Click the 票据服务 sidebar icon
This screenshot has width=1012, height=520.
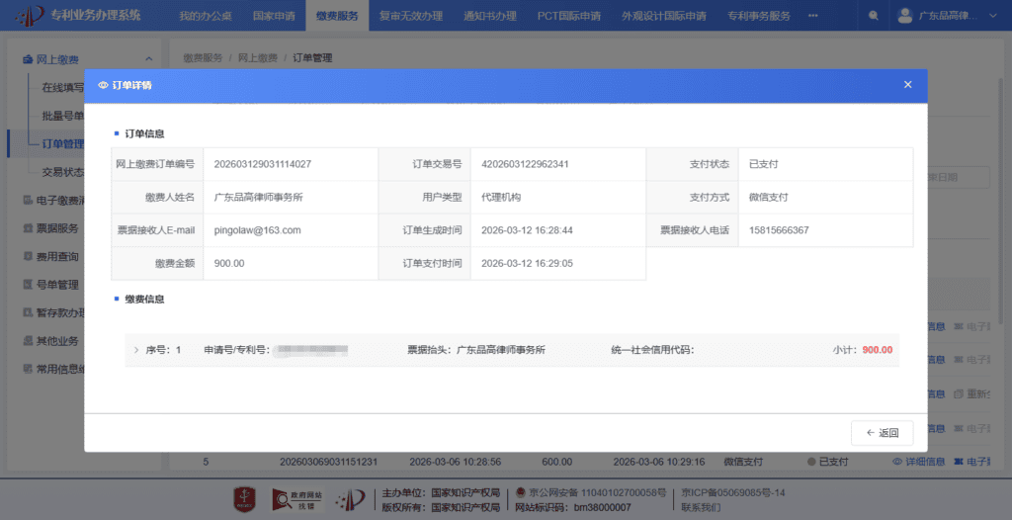click(28, 228)
